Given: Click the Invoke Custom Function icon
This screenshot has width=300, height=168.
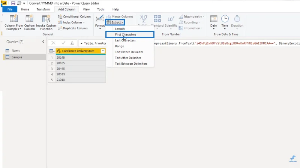Looking at the screenshot, I should click(x=46, y=19).
